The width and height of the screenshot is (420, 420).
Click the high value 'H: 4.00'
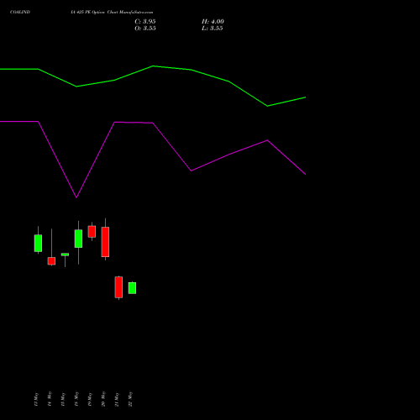coord(213,22)
